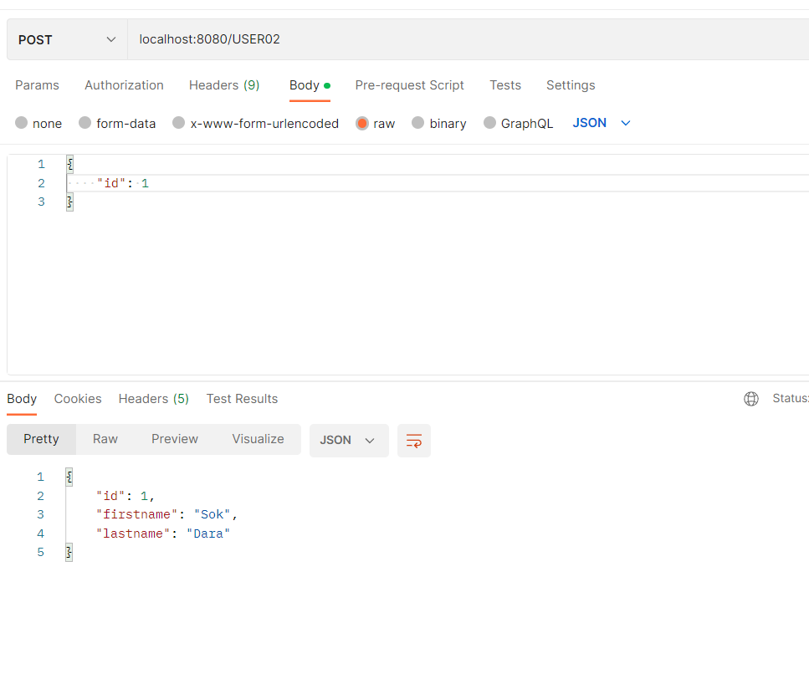The width and height of the screenshot is (809, 679).
Task: Click the opening brace on request line 1
Action: point(70,165)
